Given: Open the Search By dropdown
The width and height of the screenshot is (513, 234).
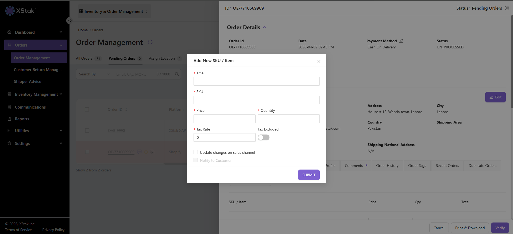Looking at the screenshot, I should tap(95, 74).
